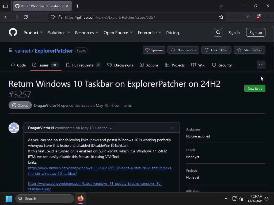Open the Pull requests tab
Image resolution: width=274 pixels, height=205 pixels.
[x=83, y=65]
